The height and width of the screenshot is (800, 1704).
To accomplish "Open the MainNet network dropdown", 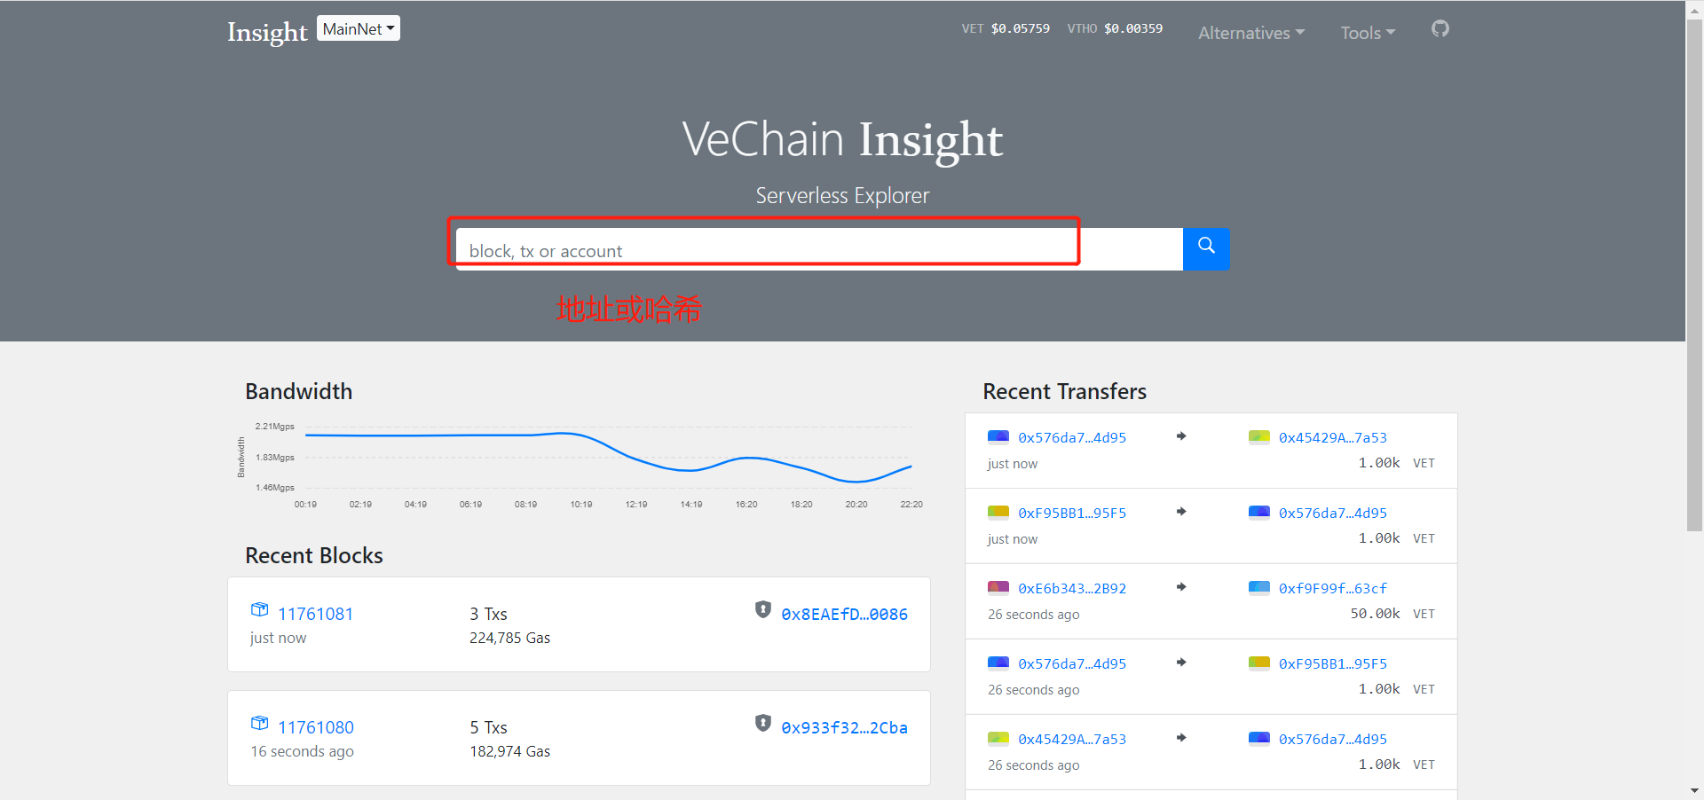I will tap(358, 29).
